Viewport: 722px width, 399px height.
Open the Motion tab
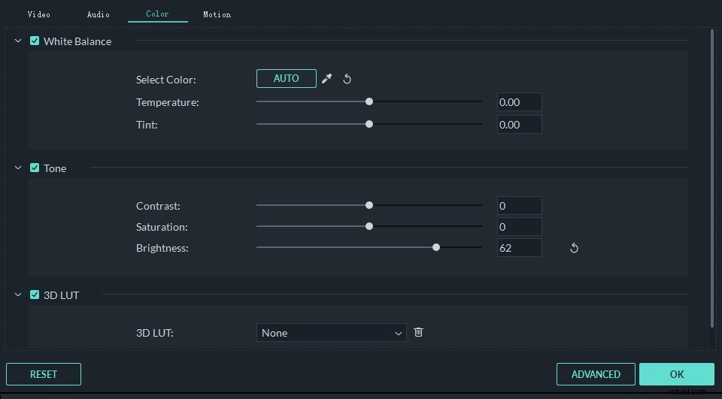217,14
